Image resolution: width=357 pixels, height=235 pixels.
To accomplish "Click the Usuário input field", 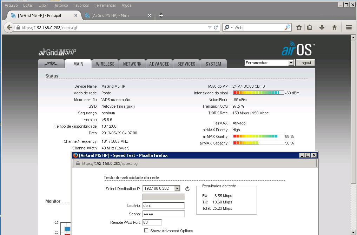I will click(164, 206).
